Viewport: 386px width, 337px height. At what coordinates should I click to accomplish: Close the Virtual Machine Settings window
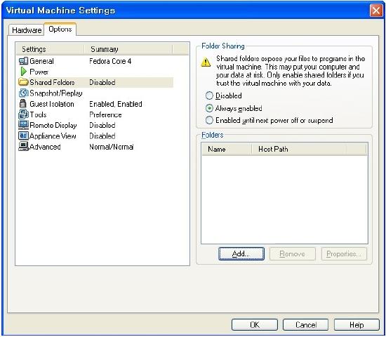tap(376, 11)
